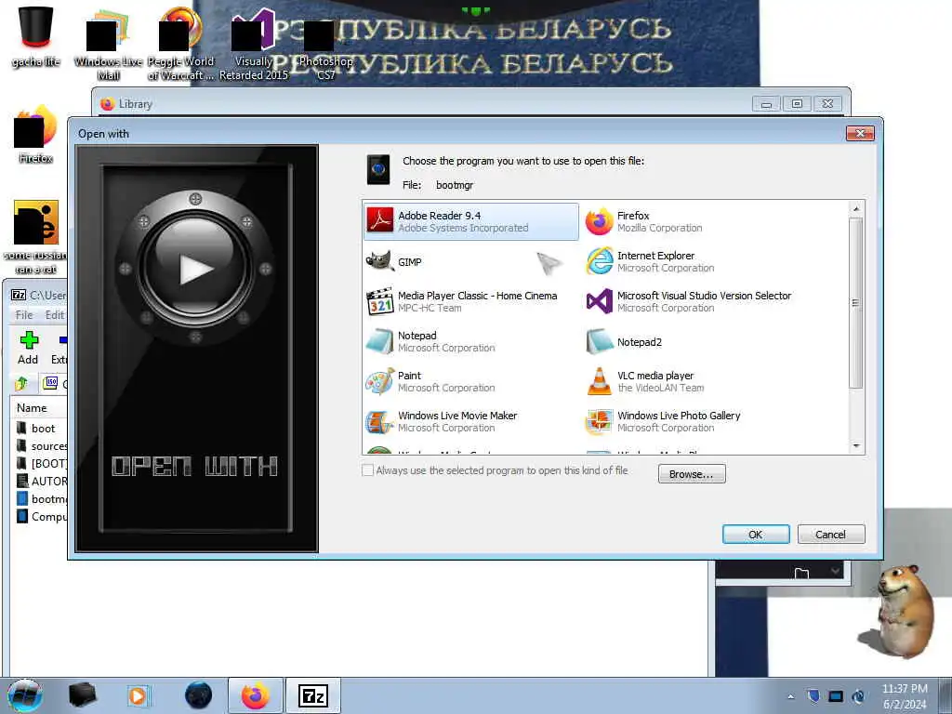The image size is (952, 714).
Task: Click the network tray icon
Action: (x=836, y=696)
